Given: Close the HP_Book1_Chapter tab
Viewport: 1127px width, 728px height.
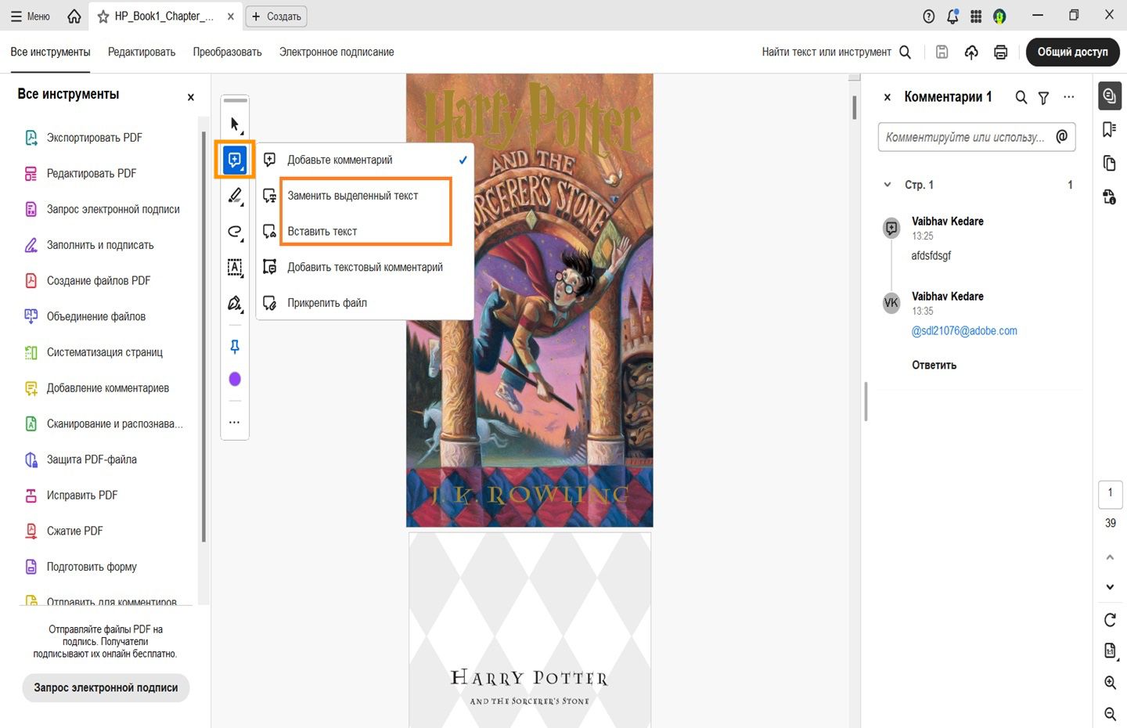Looking at the screenshot, I should [x=230, y=16].
